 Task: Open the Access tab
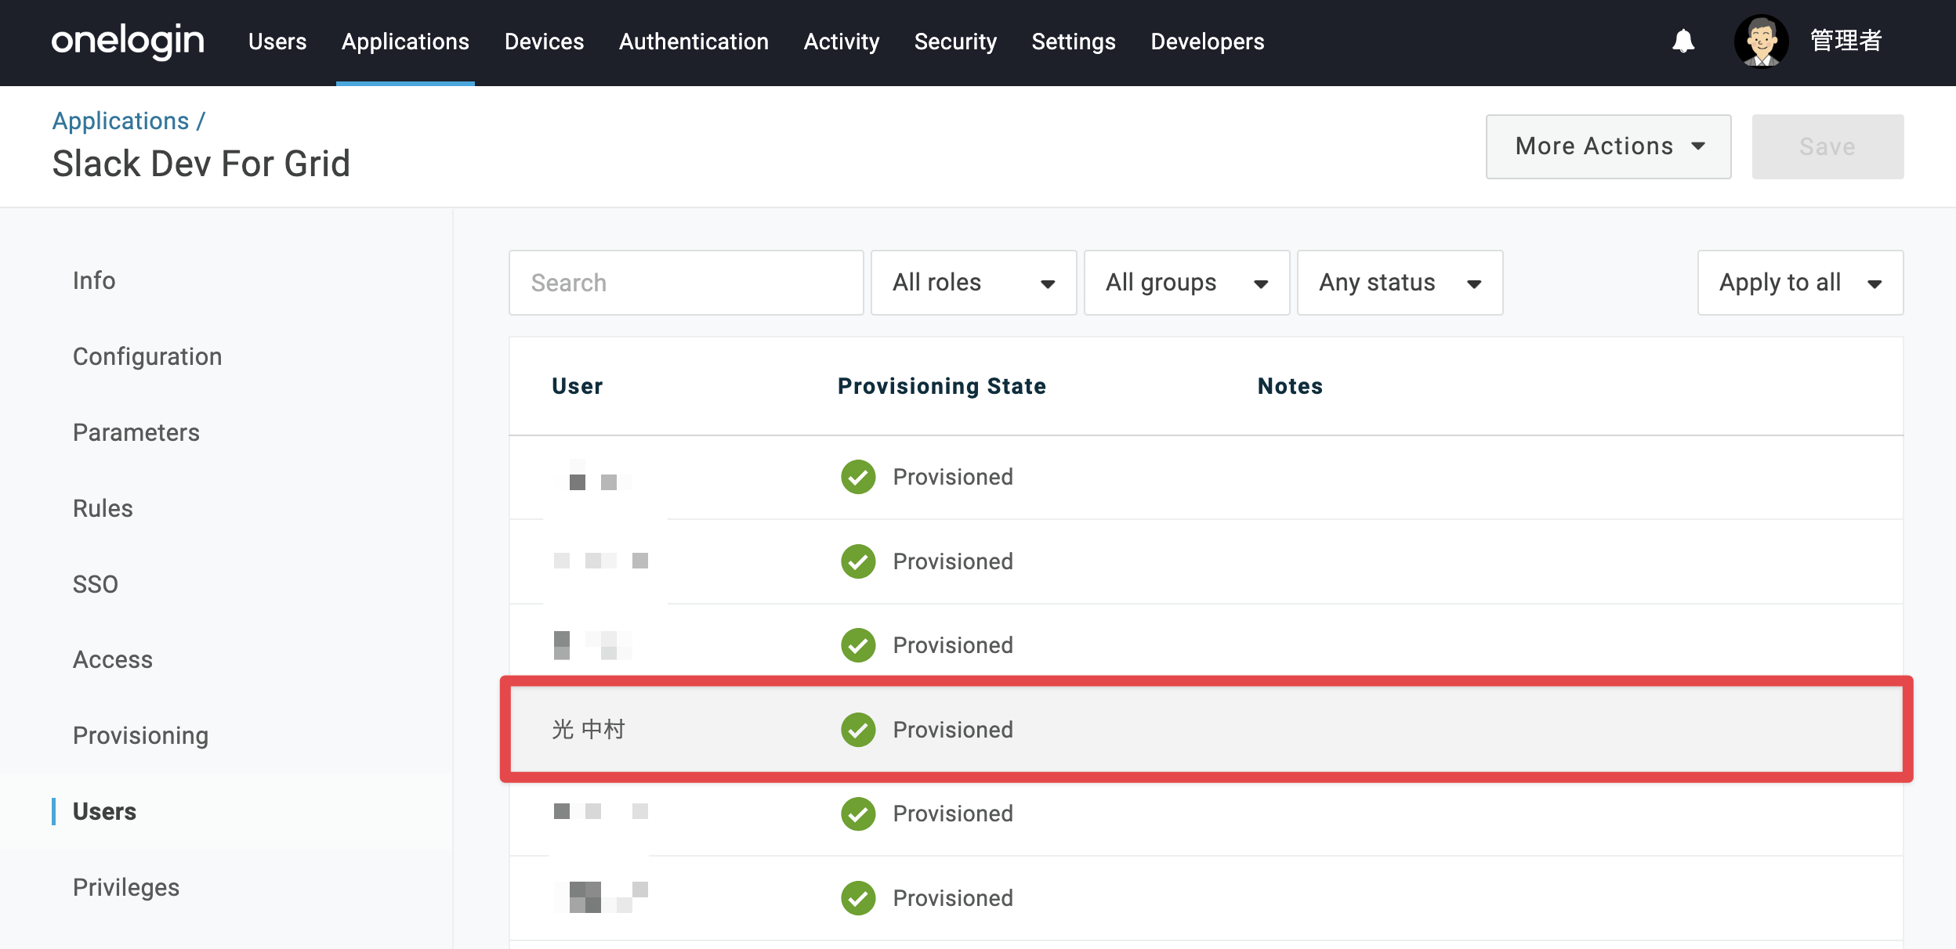pyautogui.click(x=113, y=659)
